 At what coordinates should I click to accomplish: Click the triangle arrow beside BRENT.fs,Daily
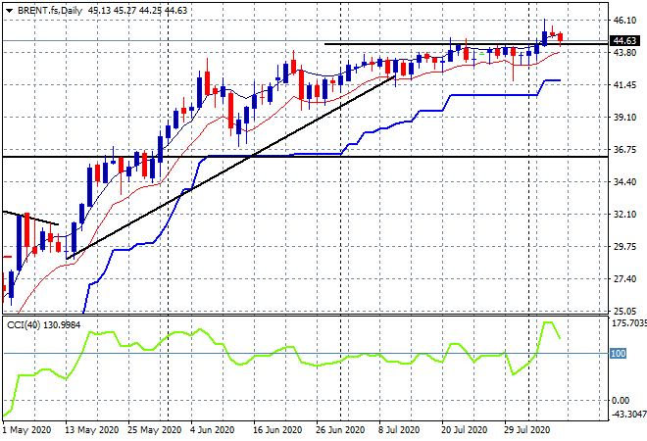(9, 11)
